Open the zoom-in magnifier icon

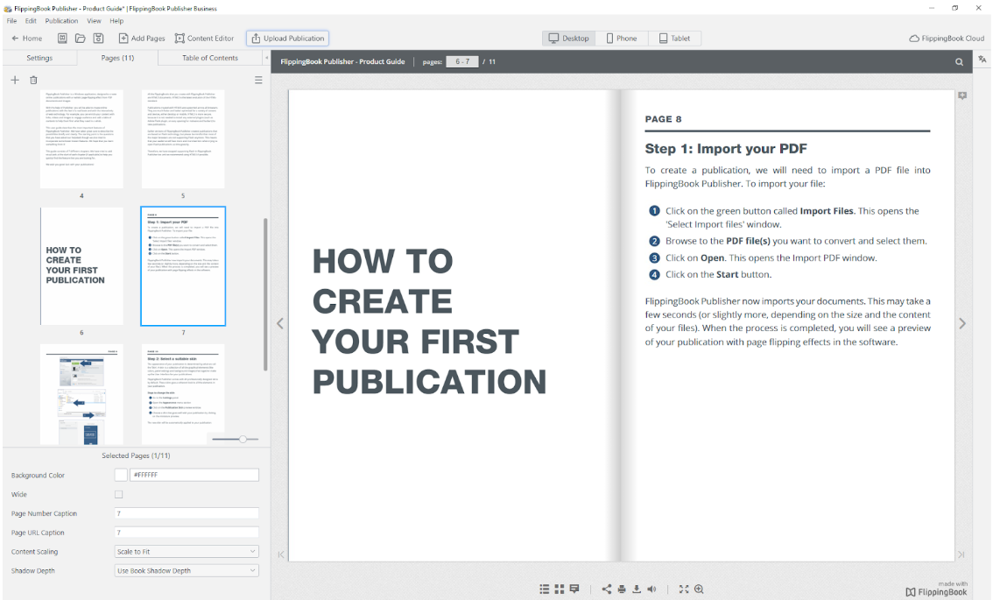point(699,589)
